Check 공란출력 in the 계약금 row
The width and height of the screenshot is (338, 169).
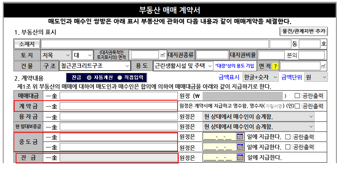(x=297, y=106)
